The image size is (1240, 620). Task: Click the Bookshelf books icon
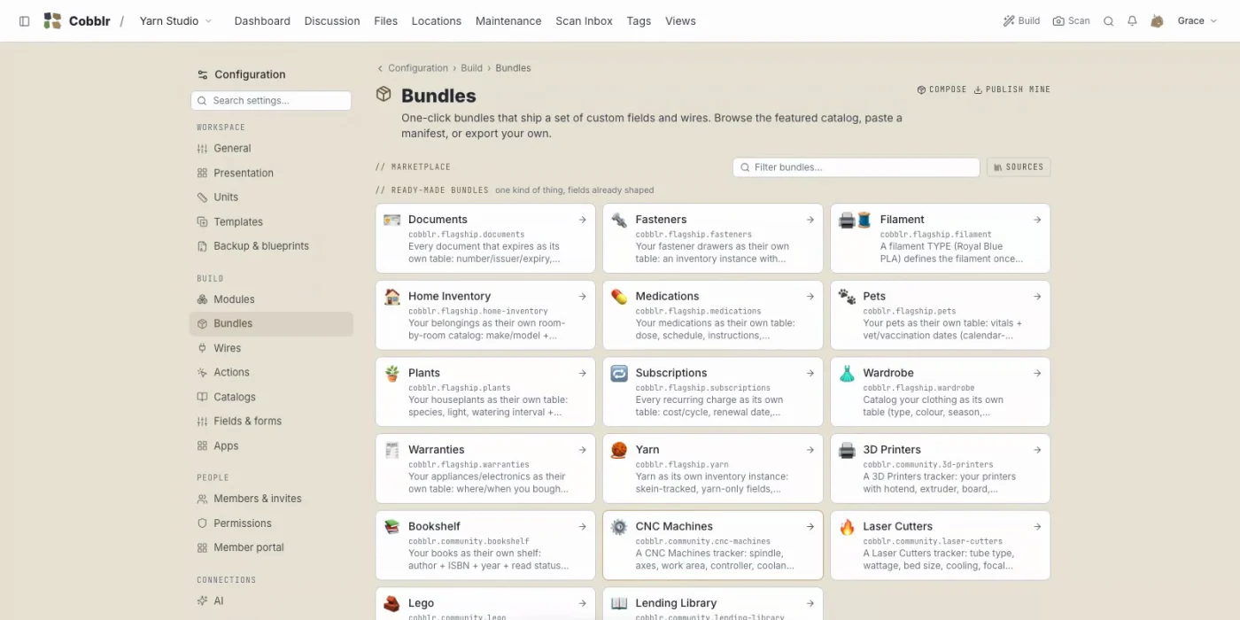point(392,527)
